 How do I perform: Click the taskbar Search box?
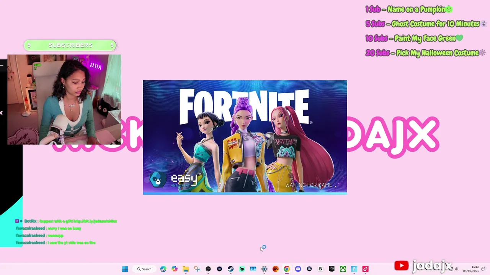tap(145, 269)
